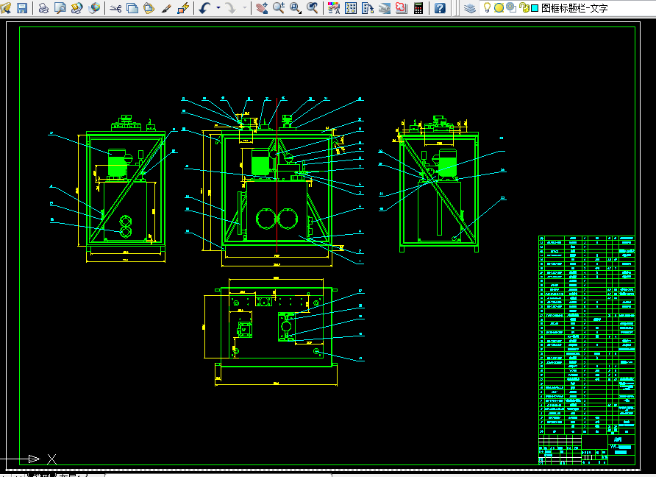Open the Zoom Window flyout icon
The image size is (656, 477).
pyautogui.click(x=296, y=7)
